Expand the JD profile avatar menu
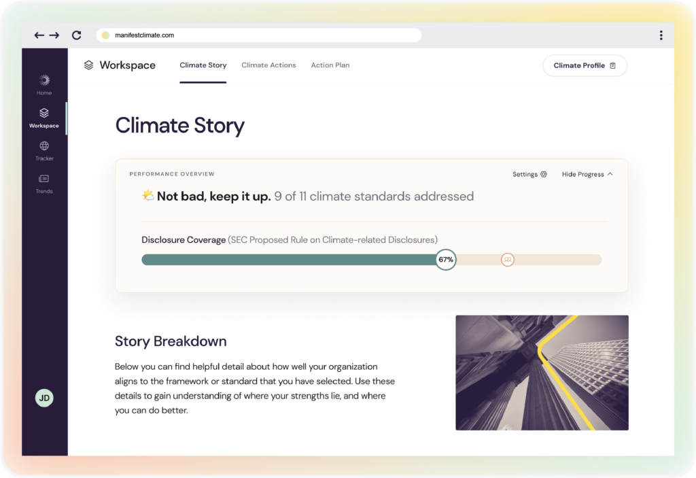Viewport: 696px width, 478px height. coord(43,398)
